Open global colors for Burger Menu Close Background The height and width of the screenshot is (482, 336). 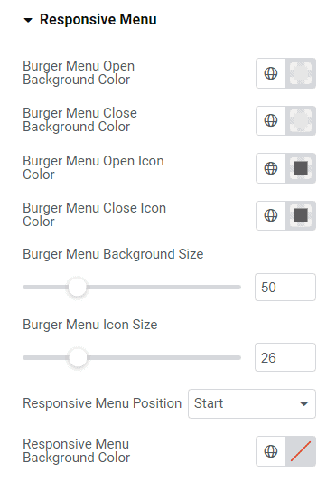coord(271,120)
